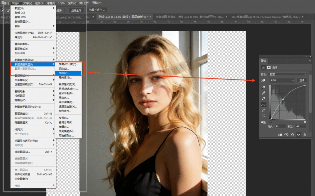Select the pencil draw curve tool
315x196 pixels.
click(263, 110)
